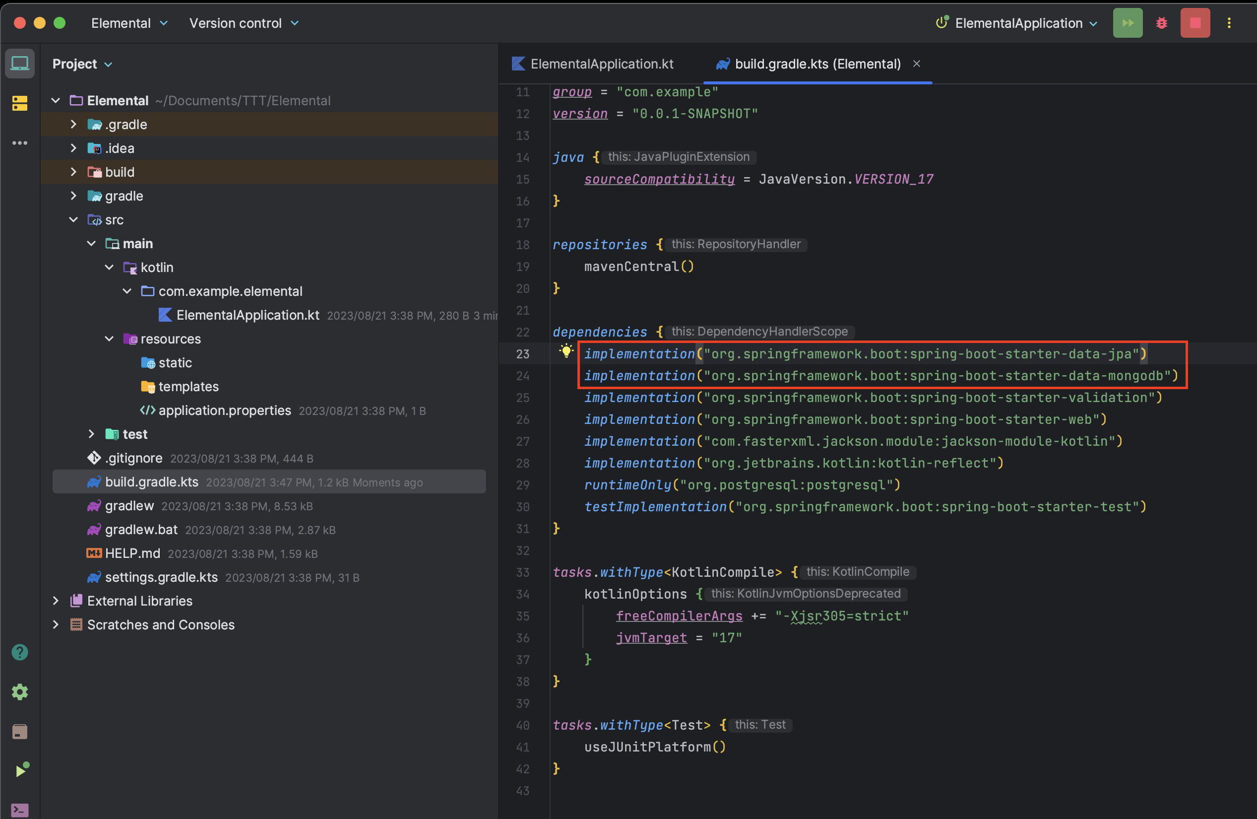Screen dimensions: 1257x819
Task: Open the Project view selector dropdown
Action: [82, 64]
